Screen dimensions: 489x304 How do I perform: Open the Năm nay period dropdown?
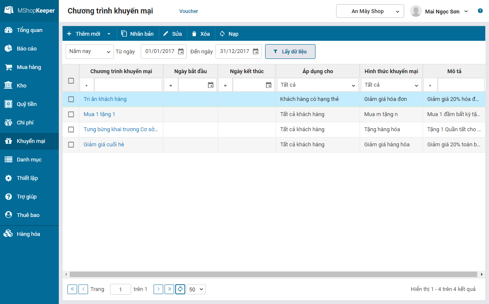point(90,51)
